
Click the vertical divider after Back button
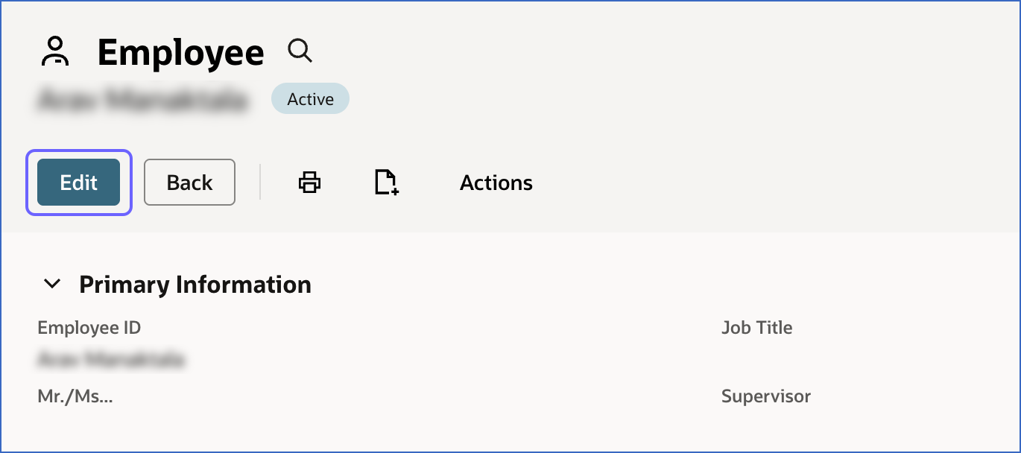coord(260,183)
